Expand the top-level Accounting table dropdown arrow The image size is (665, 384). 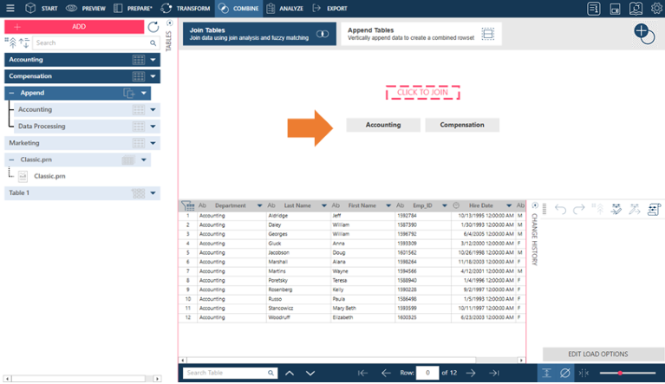[153, 60]
